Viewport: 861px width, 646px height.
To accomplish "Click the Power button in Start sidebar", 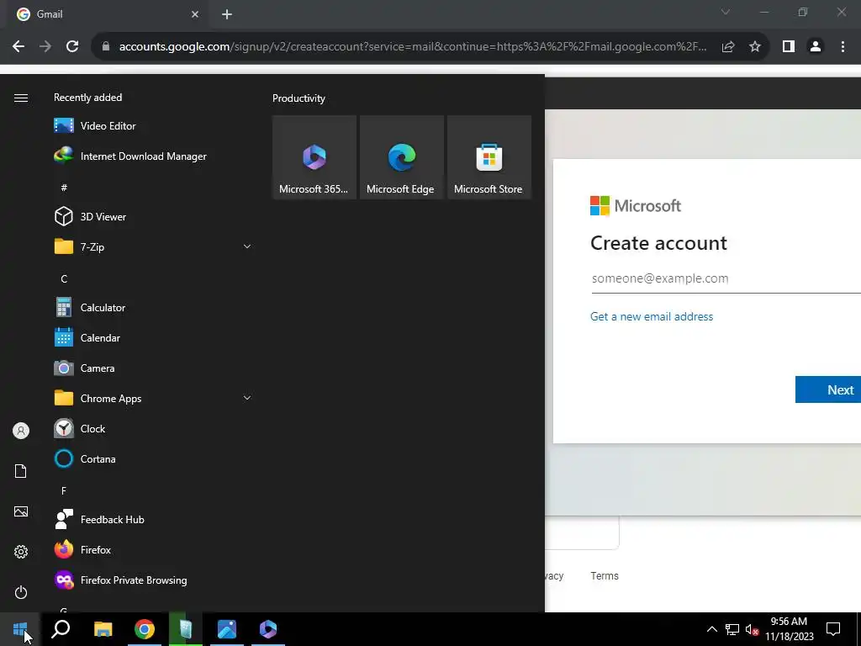I will pyautogui.click(x=21, y=592).
